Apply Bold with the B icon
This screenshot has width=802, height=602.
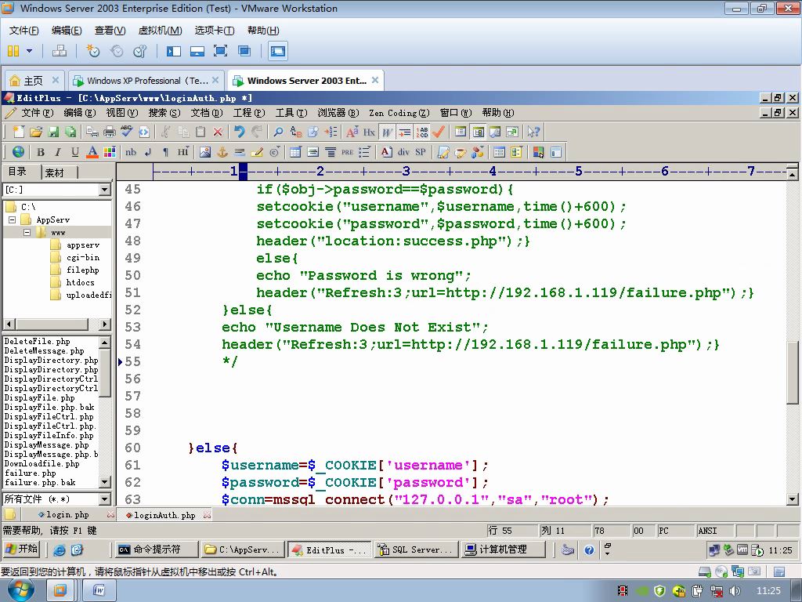[41, 151]
